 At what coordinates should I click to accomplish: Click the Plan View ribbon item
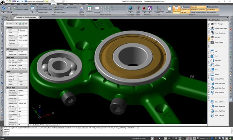[58, 10]
